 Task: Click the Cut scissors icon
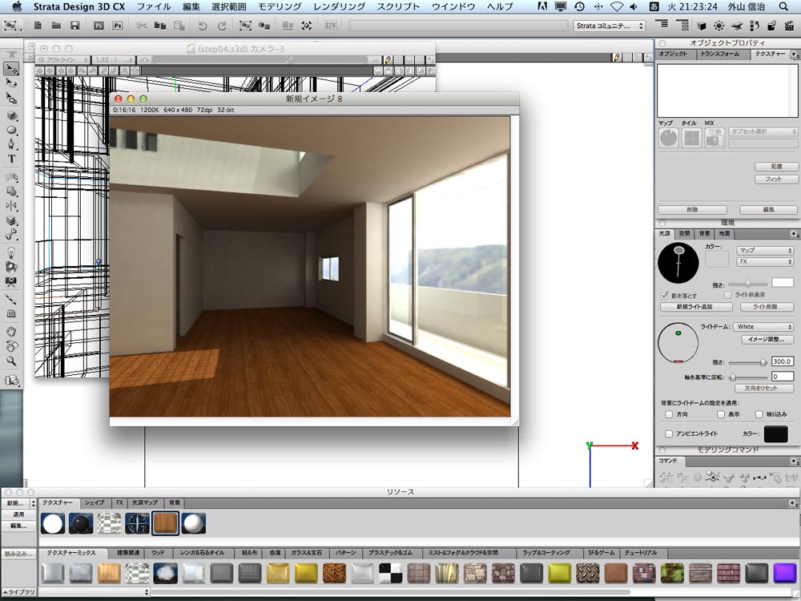coord(142,26)
